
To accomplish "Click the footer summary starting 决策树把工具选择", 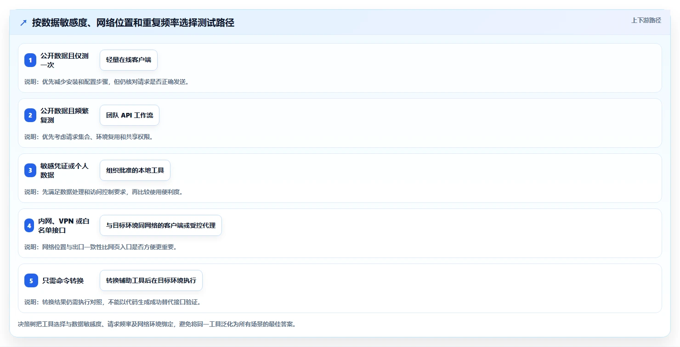I will 157,324.
